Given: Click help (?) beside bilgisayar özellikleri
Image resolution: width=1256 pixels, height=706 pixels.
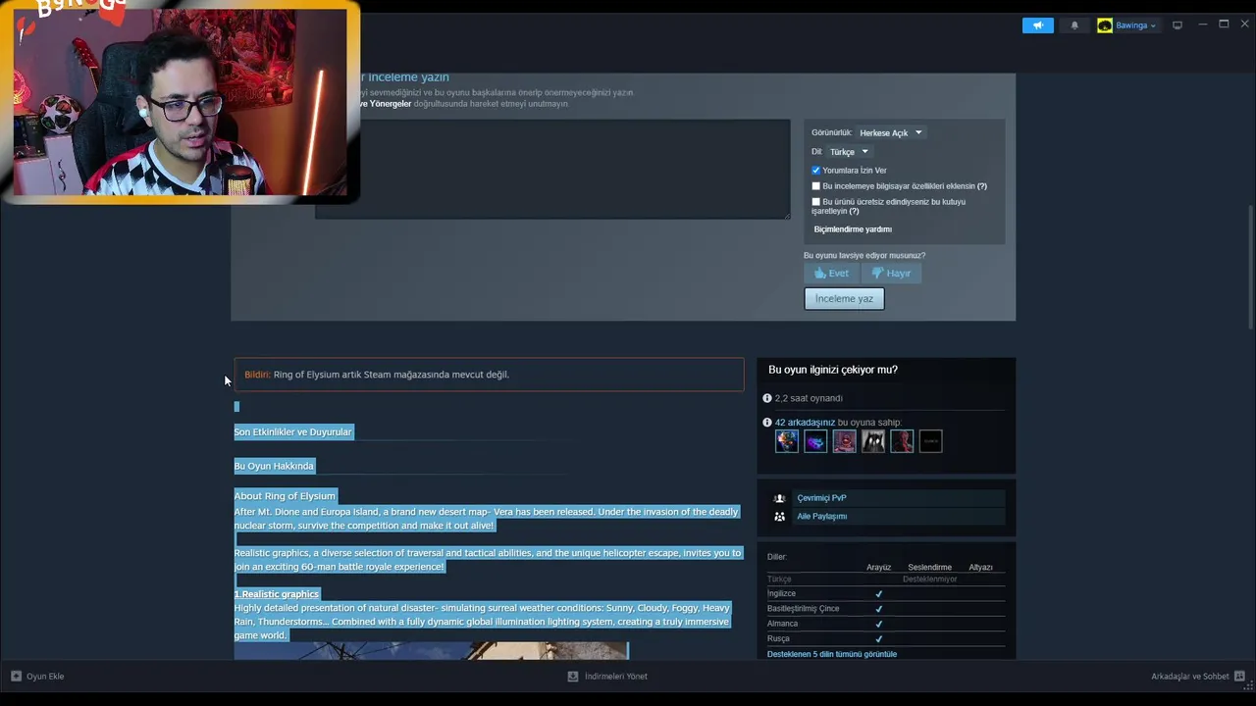Looking at the screenshot, I should pyautogui.click(x=981, y=186).
